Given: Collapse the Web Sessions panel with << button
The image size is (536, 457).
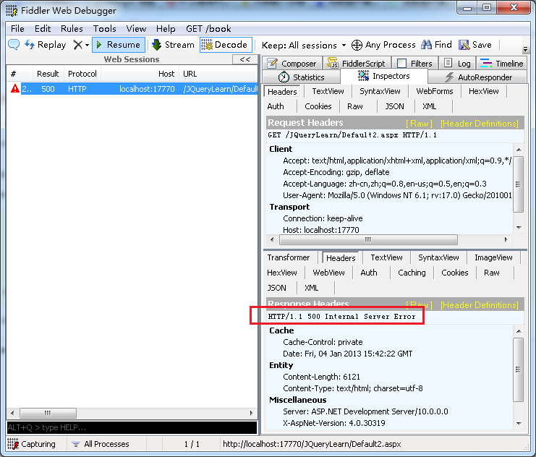Looking at the screenshot, I should click(245, 59).
